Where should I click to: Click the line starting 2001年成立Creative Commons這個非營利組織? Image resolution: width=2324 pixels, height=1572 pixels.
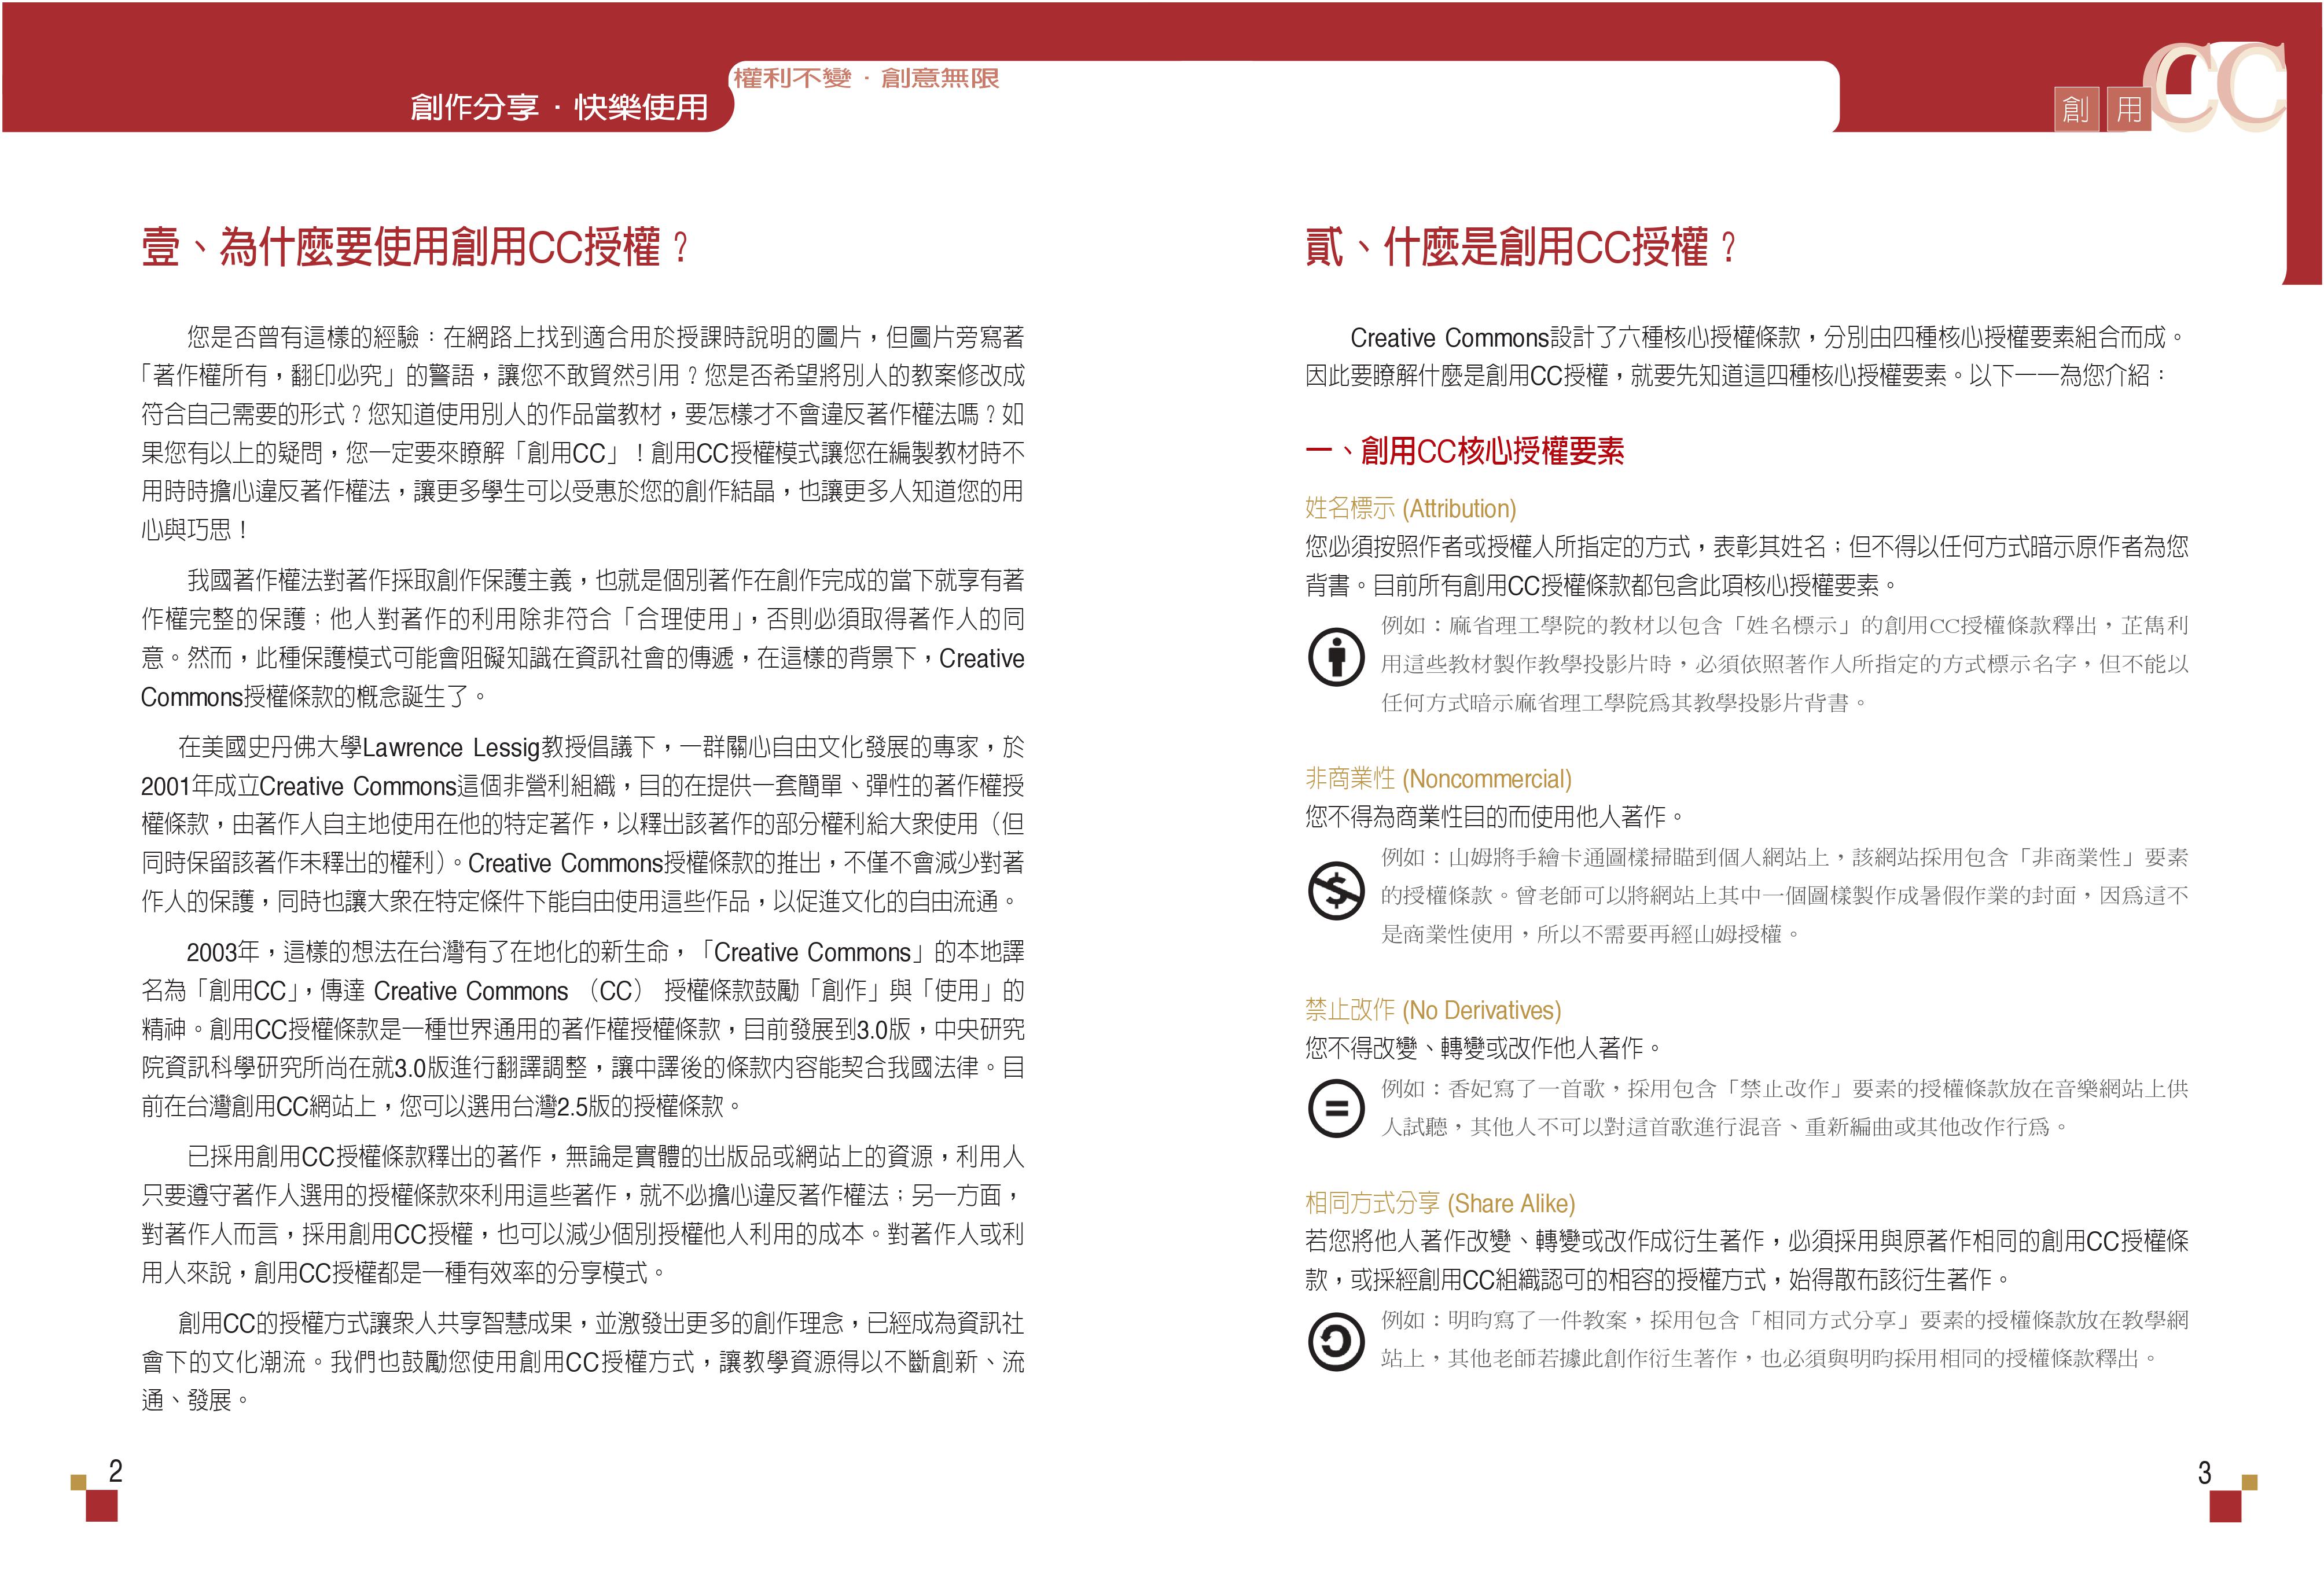[583, 786]
